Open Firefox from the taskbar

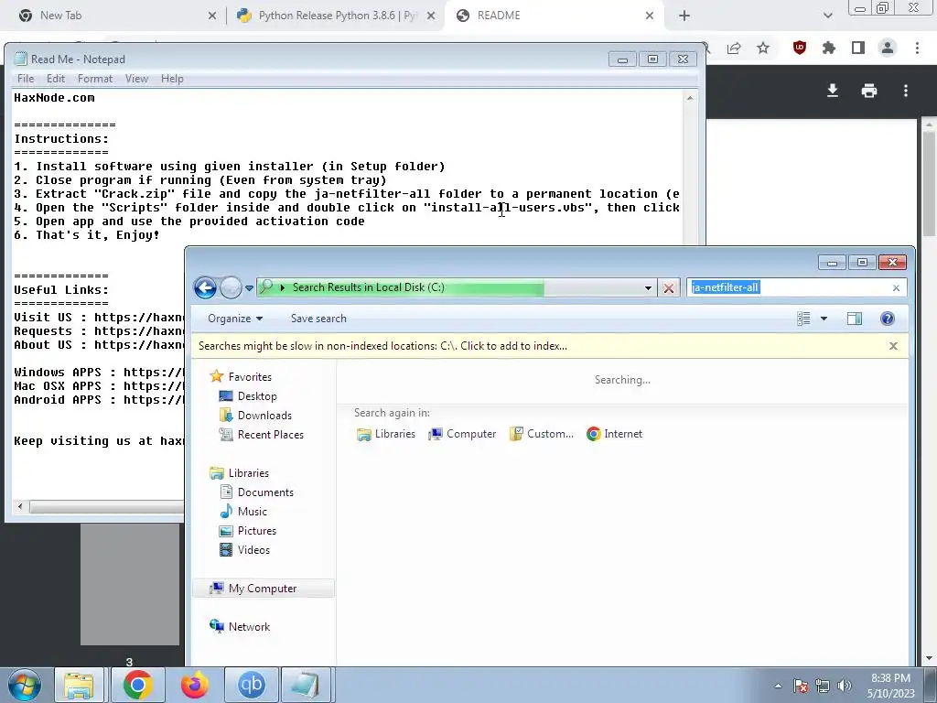click(x=194, y=685)
